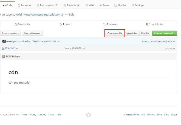
Task: Open repository Settings tab
Action: (138, 5)
